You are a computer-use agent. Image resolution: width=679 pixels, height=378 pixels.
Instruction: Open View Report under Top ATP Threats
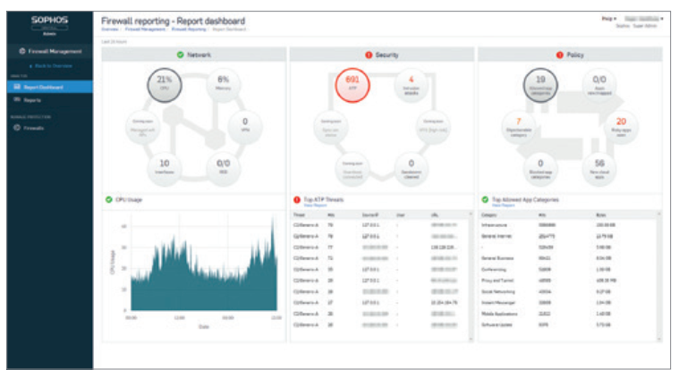pos(315,206)
